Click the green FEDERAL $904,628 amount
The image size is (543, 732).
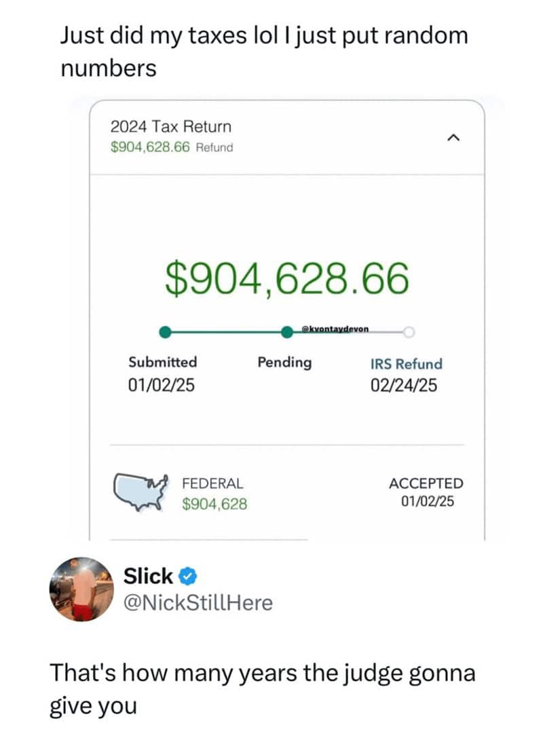[x=214, y=504]
